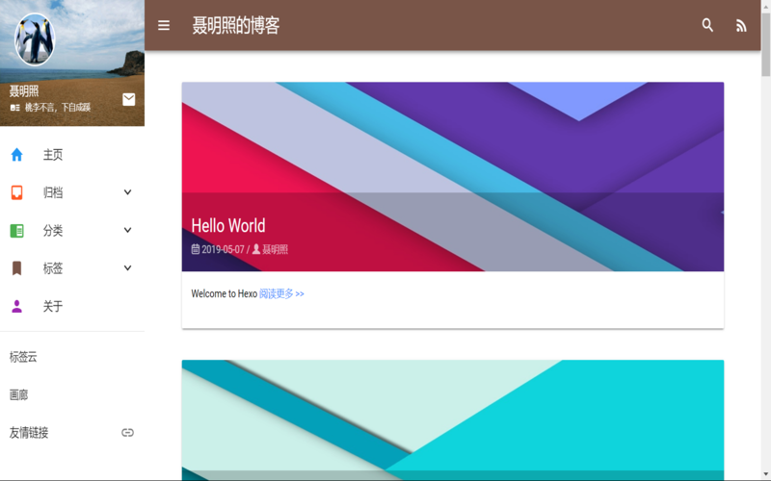Viewport: 771px width, 481px height.
Task: Click the link icon beside 友情链接
Action: (x=127, y=433)
